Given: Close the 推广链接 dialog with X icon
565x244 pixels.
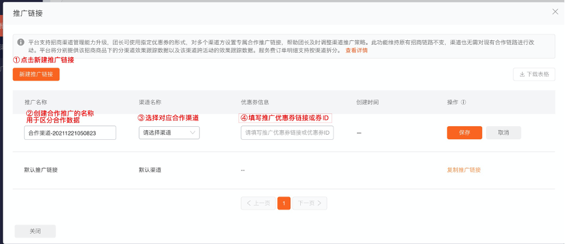Looking at the screenshot, I should click(555, 12).
